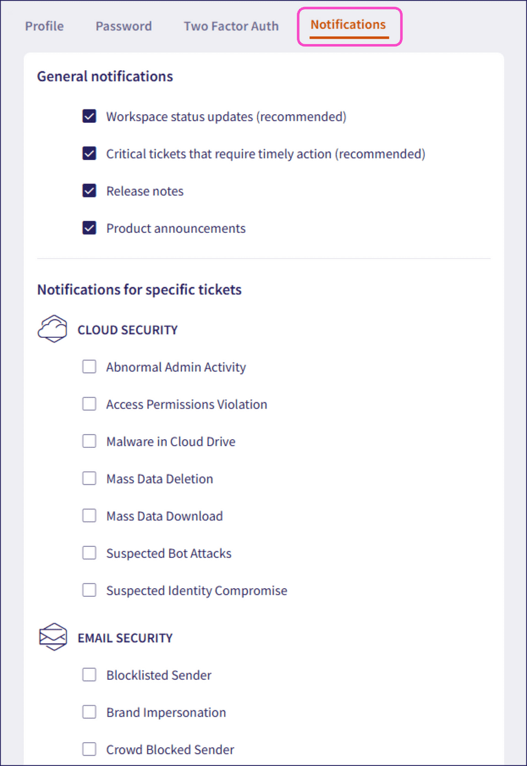The width and height of the screenshot is (527, 766).
Task: Check the Mass Data Deletion checkbox
Action: pos(89,478)
